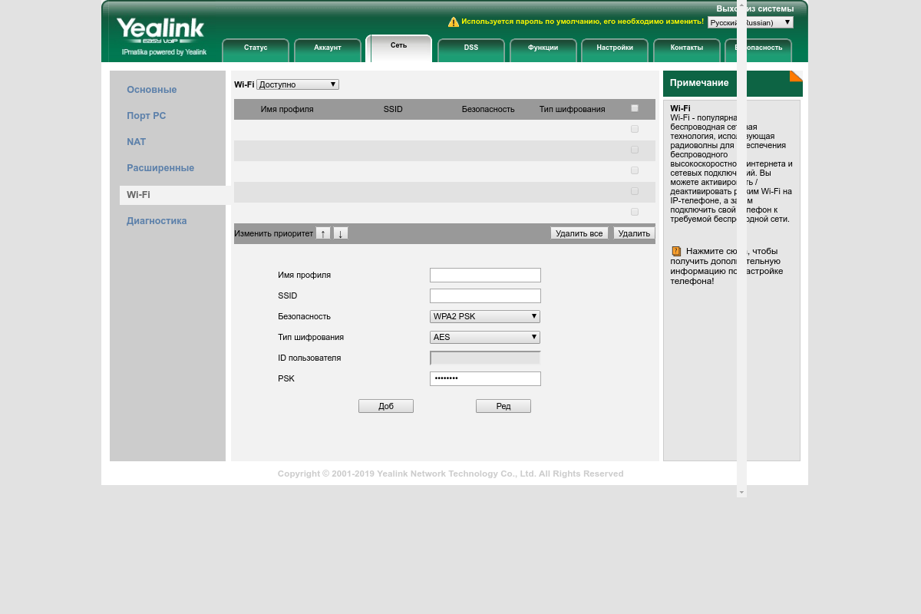Viewport: 921px width, 614px height.
Task: Click the Yealink logo
Action: click(160, 32)
